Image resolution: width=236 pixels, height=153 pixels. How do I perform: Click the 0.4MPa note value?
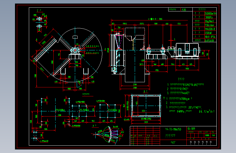[181, 111]
